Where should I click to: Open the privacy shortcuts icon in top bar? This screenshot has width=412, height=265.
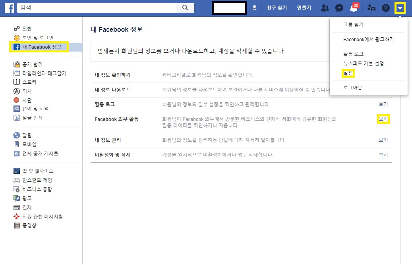coord(371,8)
